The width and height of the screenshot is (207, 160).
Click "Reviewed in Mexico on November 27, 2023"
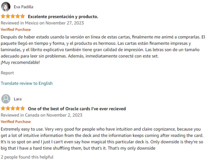(x=42, y=23)
